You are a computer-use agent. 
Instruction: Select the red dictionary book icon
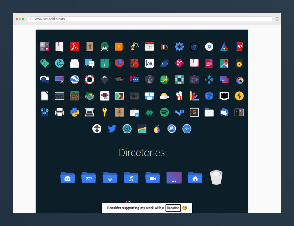194,63
